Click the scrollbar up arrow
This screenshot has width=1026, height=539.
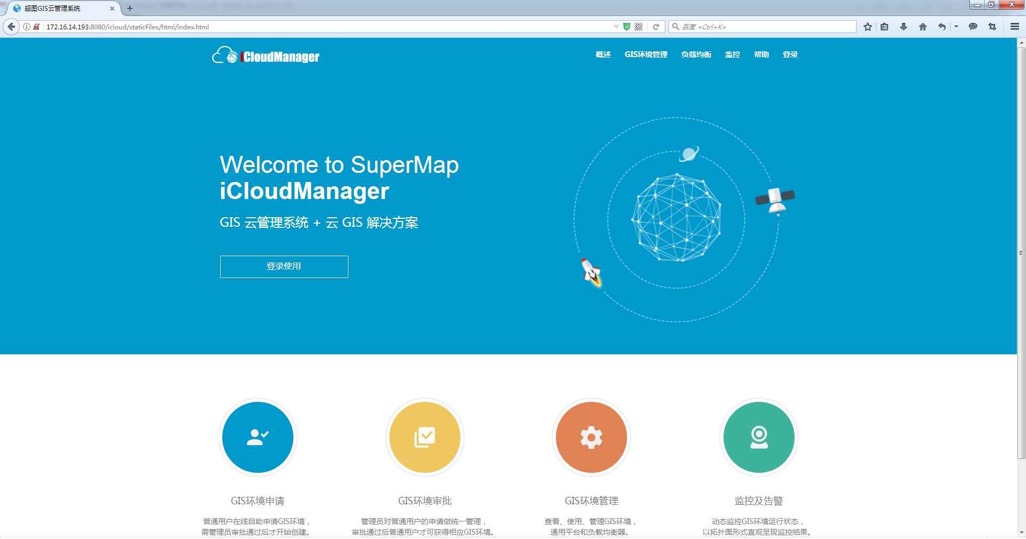tap(1021, 42)
